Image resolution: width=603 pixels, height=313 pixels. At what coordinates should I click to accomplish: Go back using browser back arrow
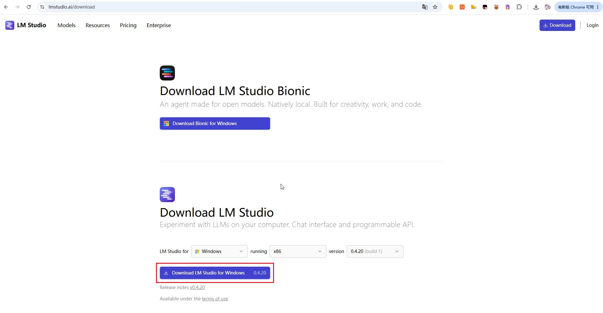[x=6, y=7]
